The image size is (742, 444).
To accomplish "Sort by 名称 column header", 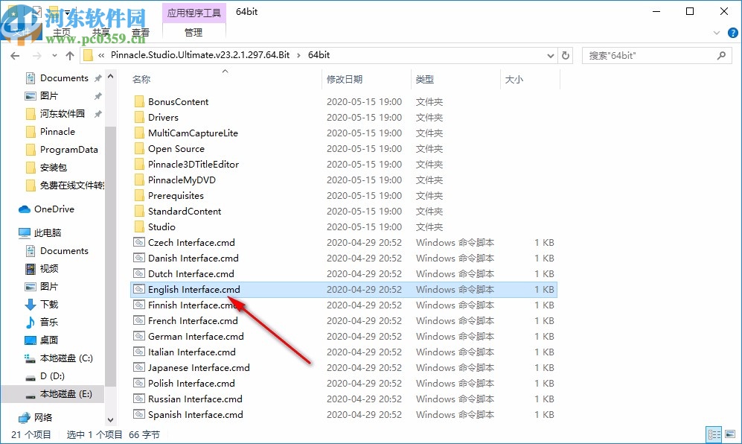I will click(141, 79).
